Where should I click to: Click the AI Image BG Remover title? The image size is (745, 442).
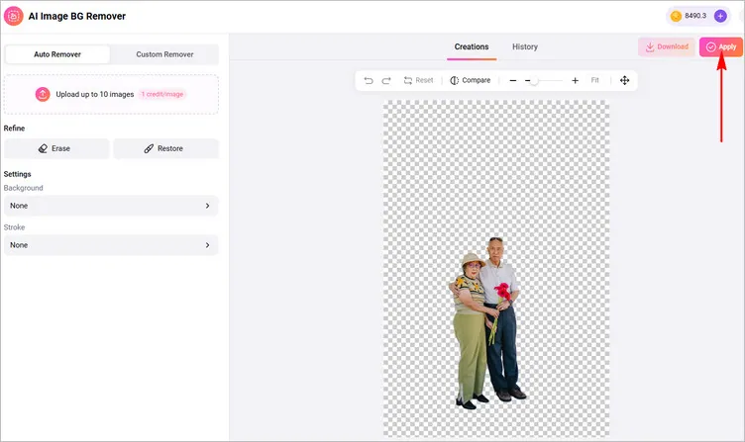[x=77, y=16]
